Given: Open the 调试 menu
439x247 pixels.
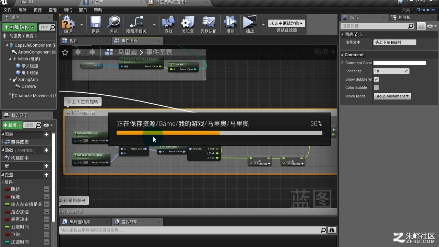Looking at the screenshot, I should (x=68, y=10).
